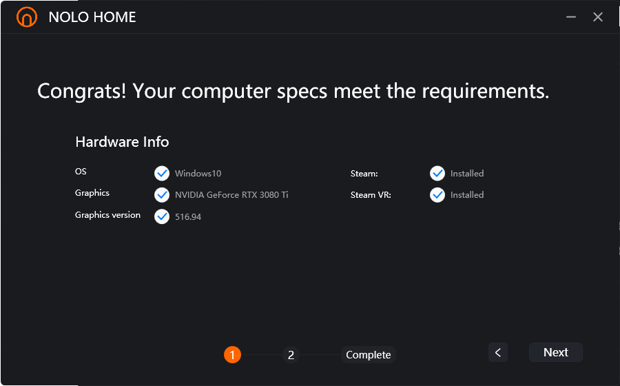Image resolution: width=620 pixels, height=386 pixels.
Task: Click the NVIDIA GeForce RTX 3080 Ti text
Action: 231,195
